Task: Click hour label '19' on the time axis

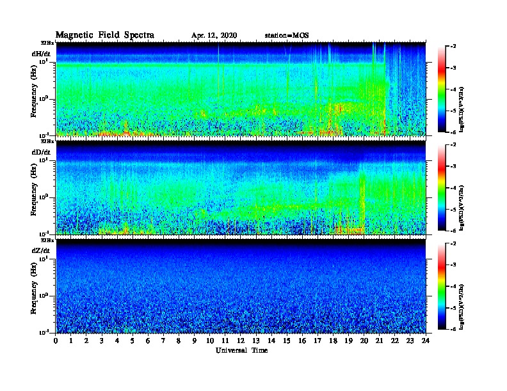Action: (348, 341)
